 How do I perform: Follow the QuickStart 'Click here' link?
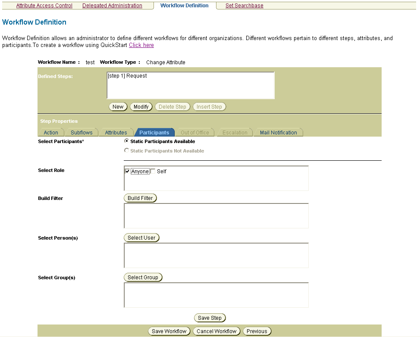coord(141,45)
